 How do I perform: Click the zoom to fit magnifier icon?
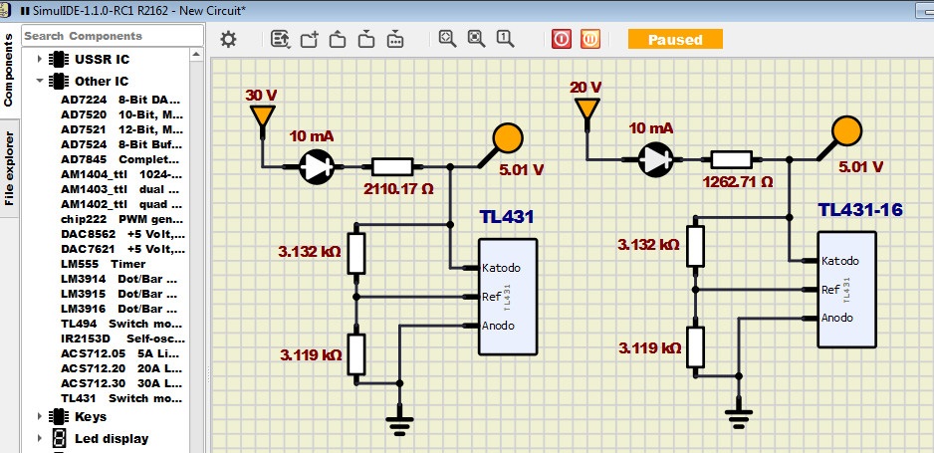[x=447, y=39]
